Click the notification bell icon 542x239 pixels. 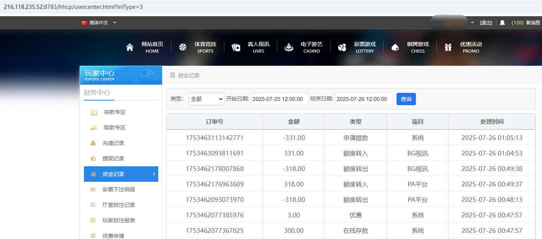click(502, 22)
